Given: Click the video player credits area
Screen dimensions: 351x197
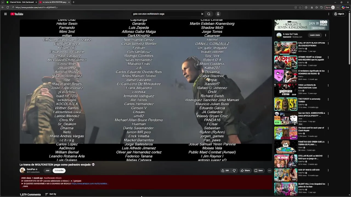Looking at the screenshot, I should point(146,90).
